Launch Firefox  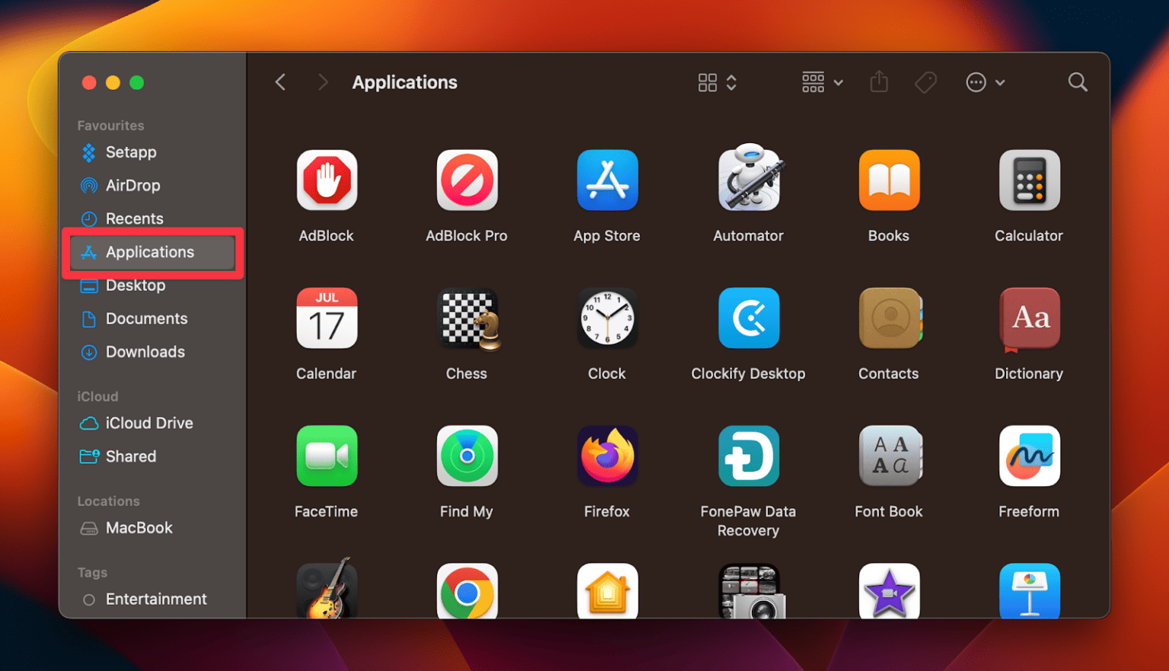point(607,456)
